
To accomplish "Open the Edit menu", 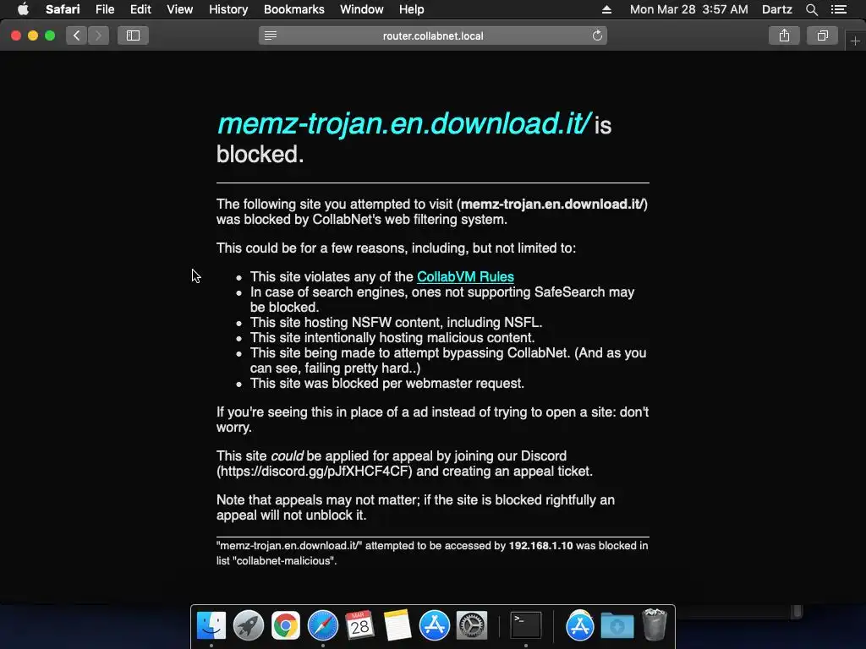I will point(140,9).
